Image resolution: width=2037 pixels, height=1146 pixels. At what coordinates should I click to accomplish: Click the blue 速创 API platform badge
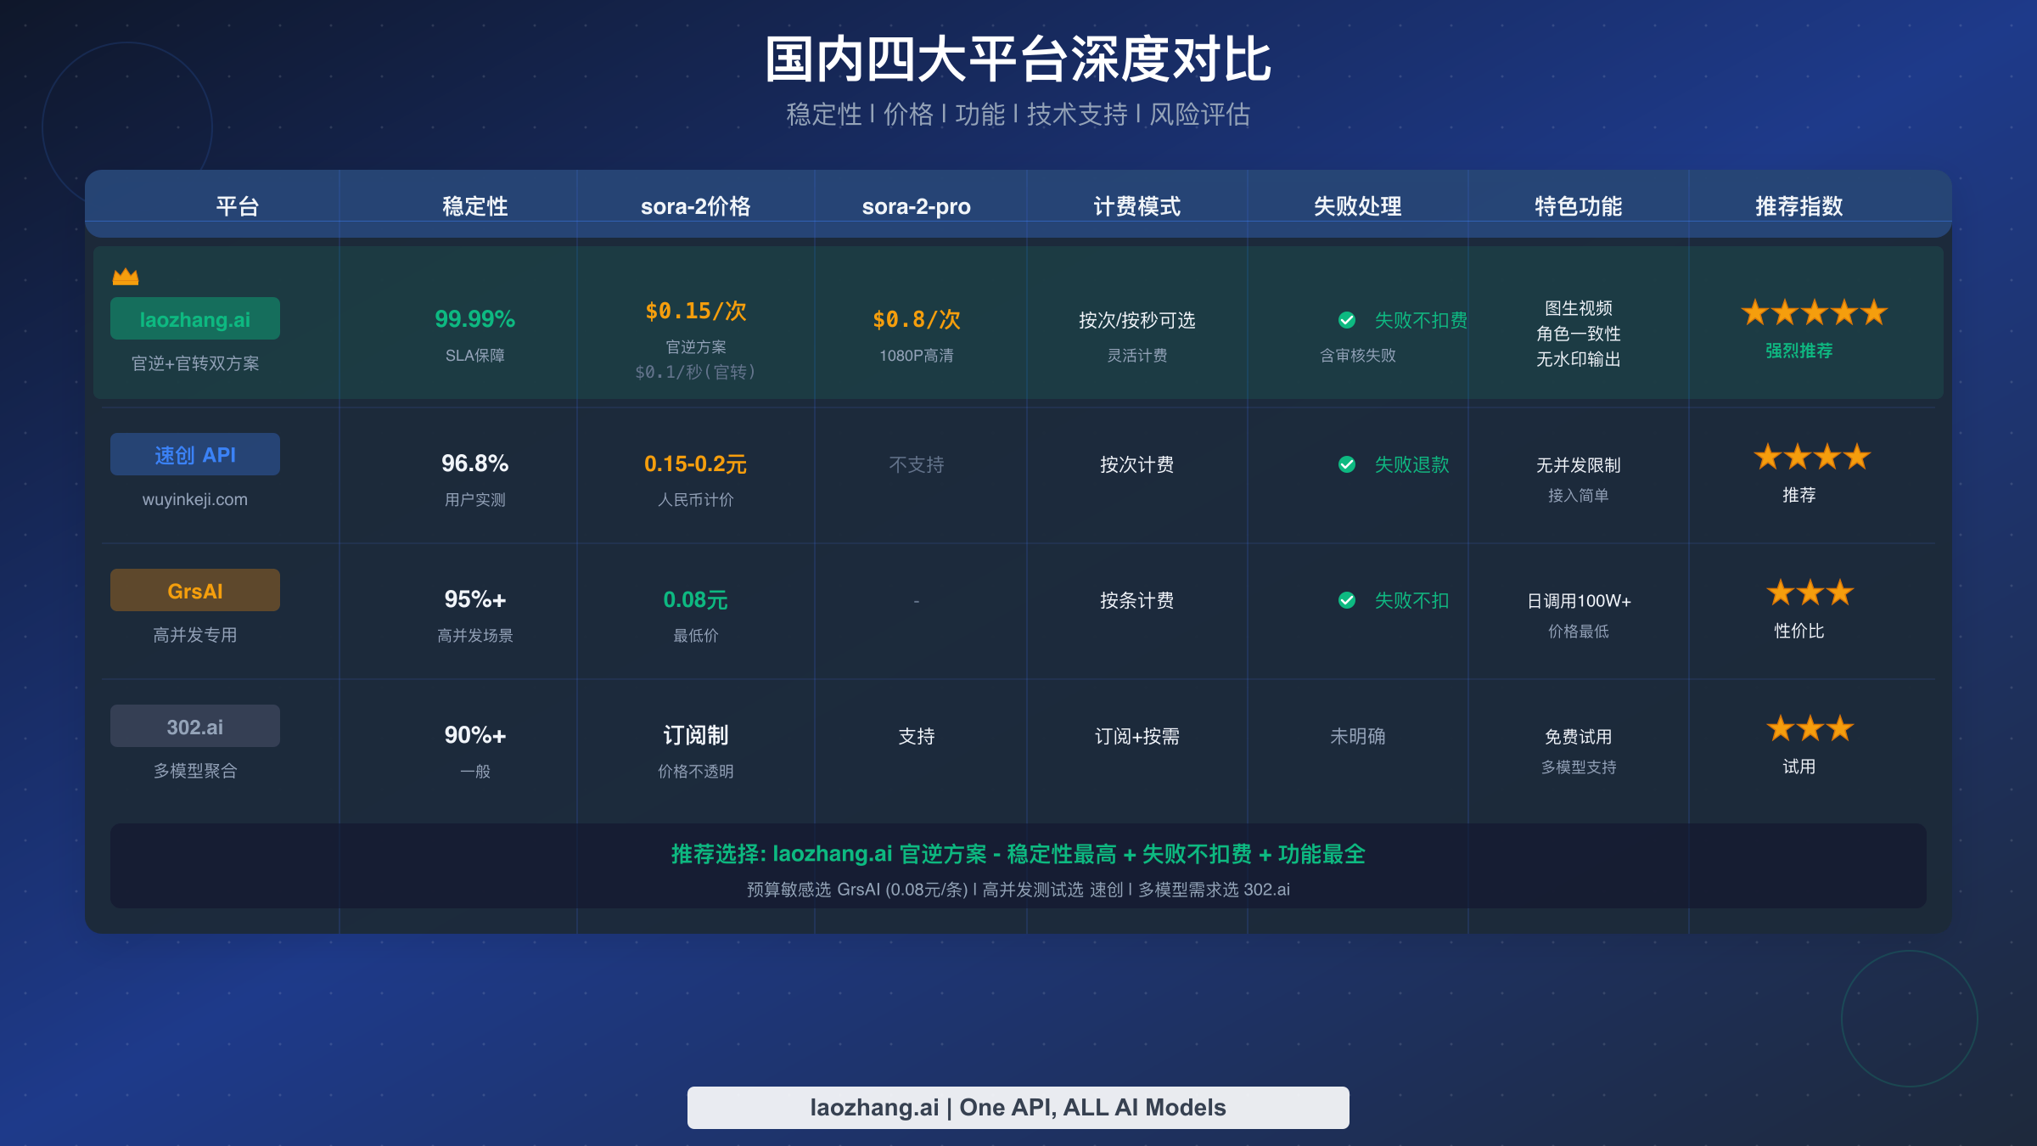point(195,455)
